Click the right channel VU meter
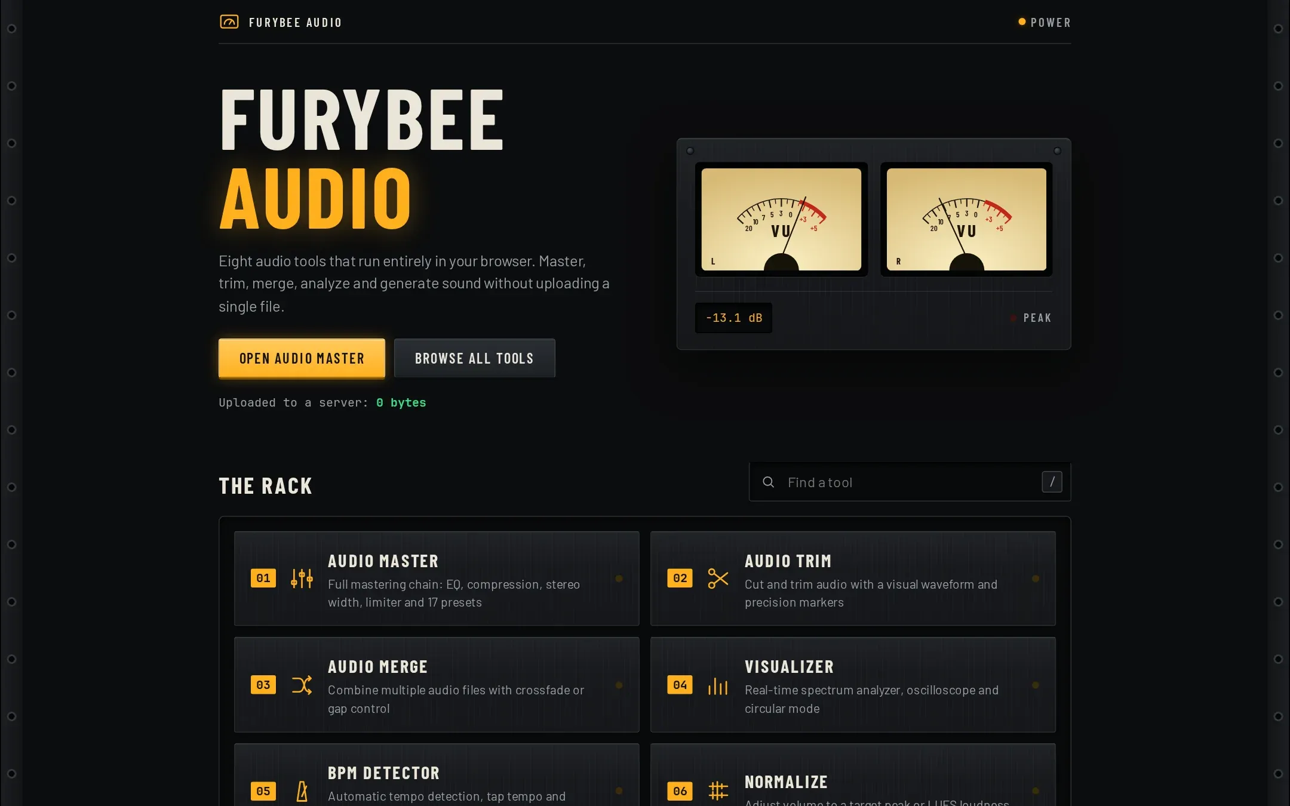The height and width of the screenshot is (806, 1290). (x=966, y=219)
